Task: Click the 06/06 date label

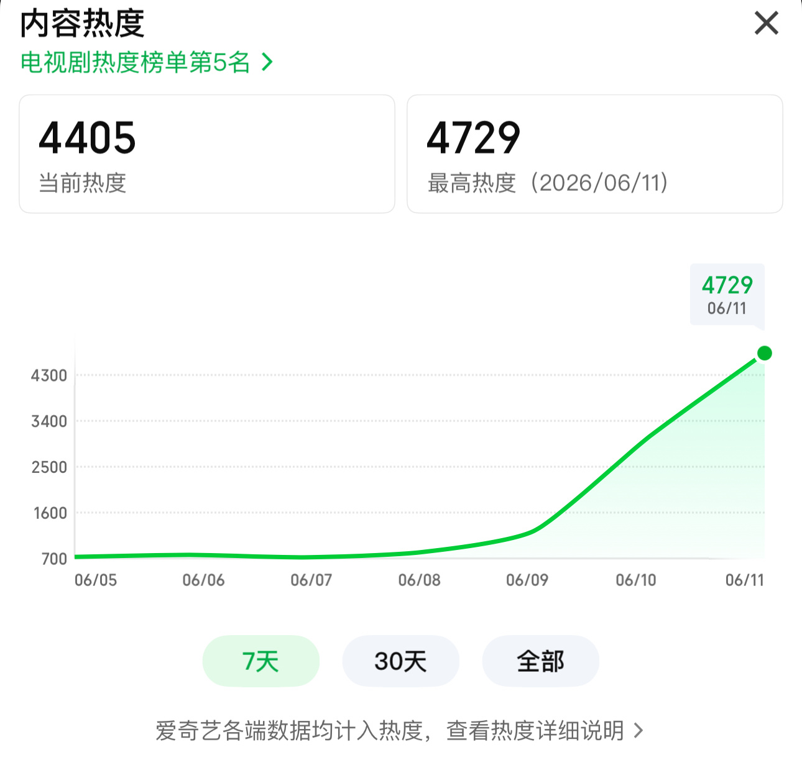Action: coord(203,580)
